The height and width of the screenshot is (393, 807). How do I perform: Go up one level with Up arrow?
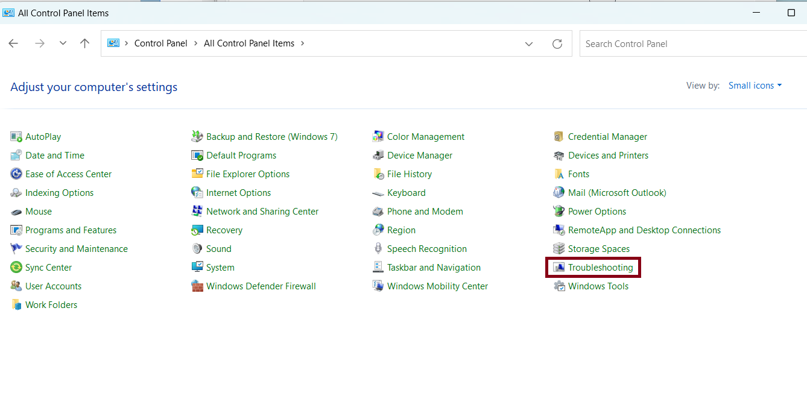(85, 43)
